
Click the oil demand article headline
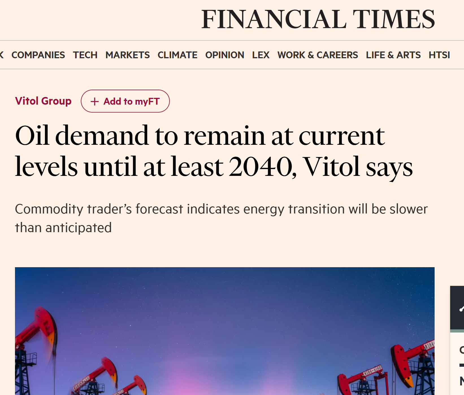click(x=214, y=151)
